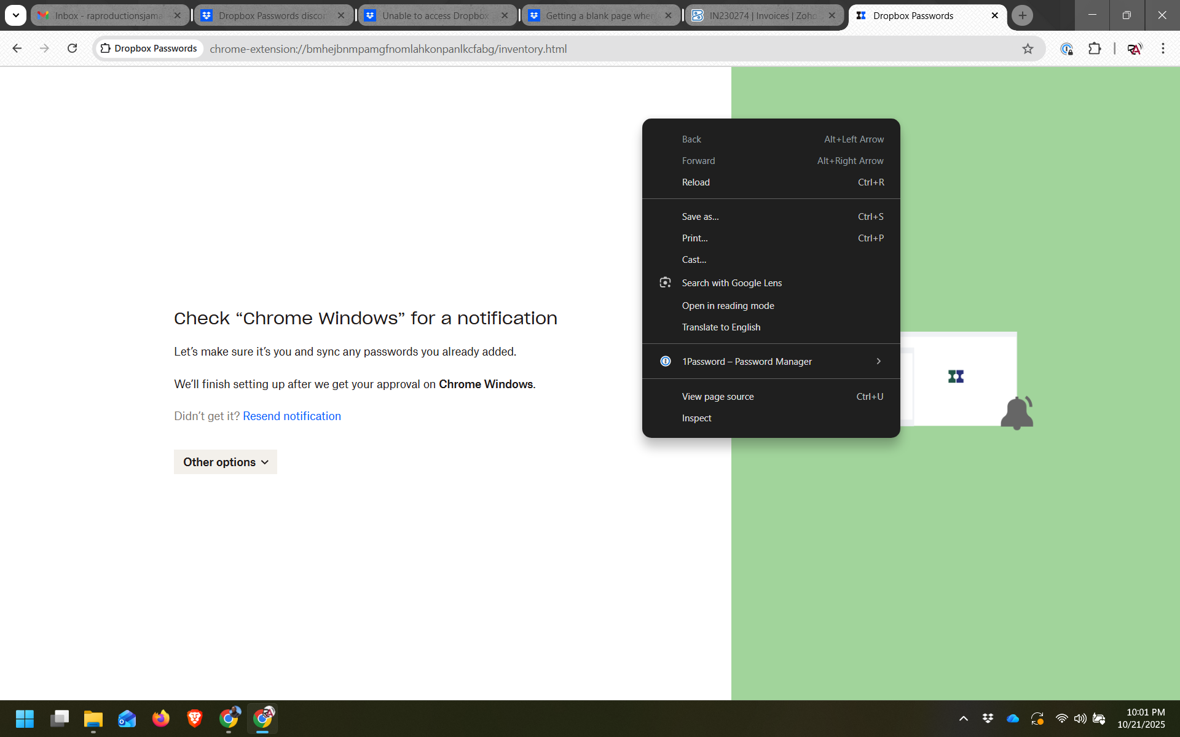The width and height of the screenshot is (1180, 737).
Task: Click the Reload page button
Action: 72,49
